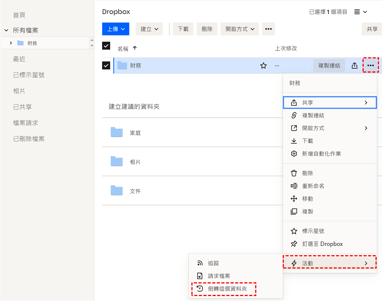Image resolution: width=382 pixels, height=301 pixels.
Task: Open 最近 in the sidebar
Action: pyautogui.click(x=19, y=59)
